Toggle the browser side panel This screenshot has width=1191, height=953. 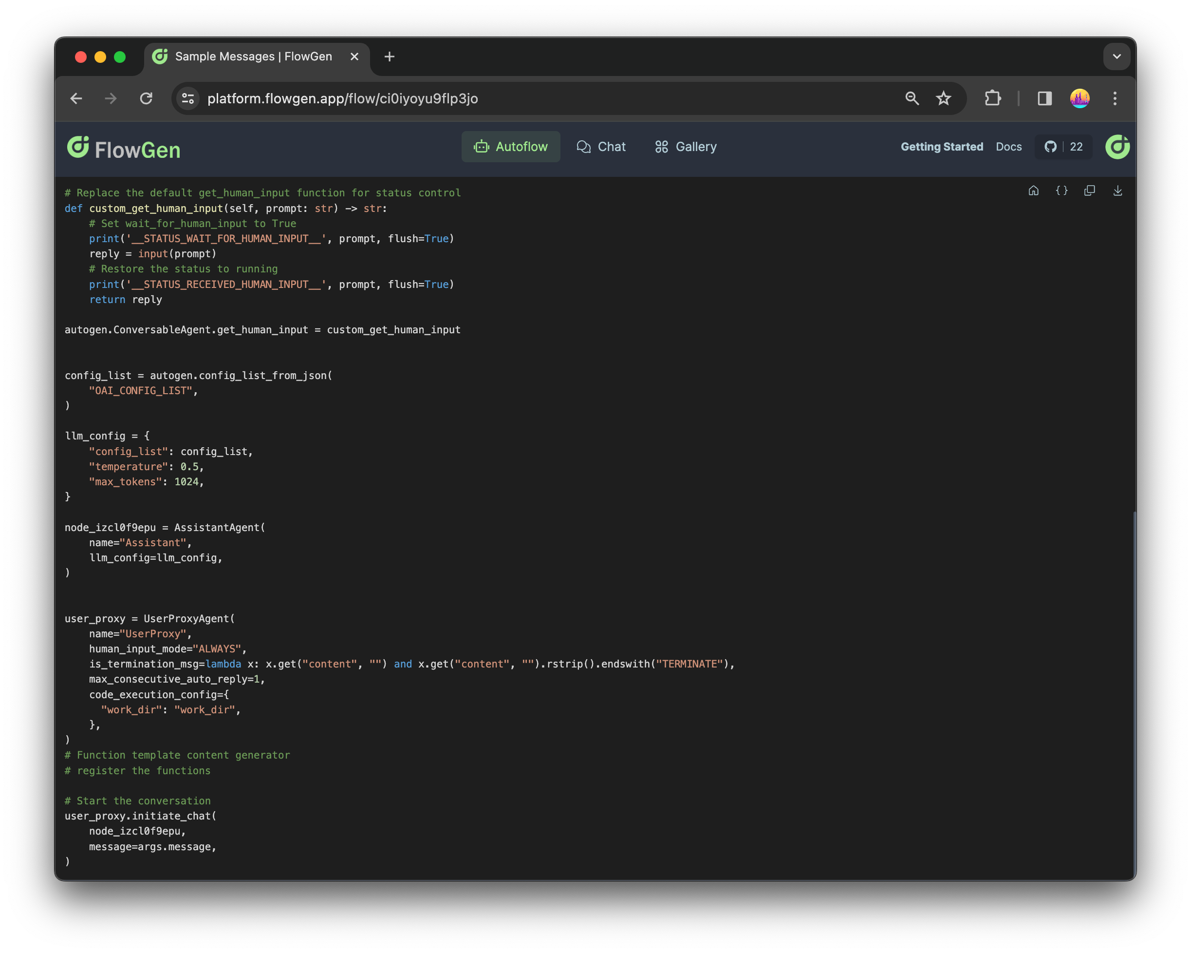[1044, 98]
